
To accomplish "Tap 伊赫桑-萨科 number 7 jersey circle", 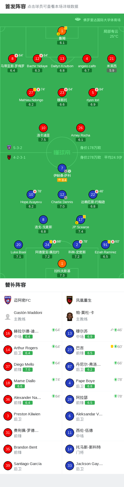I will pos(62,168).
